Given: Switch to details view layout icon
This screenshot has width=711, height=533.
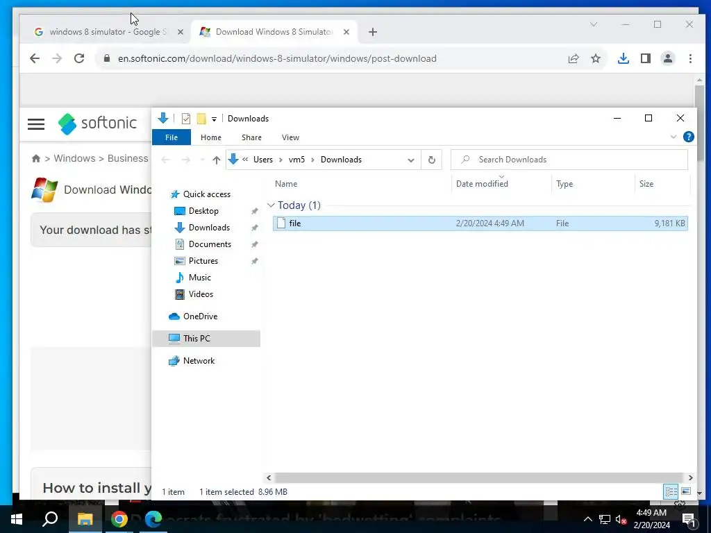Looking at the screenshot, I should 671,491.
